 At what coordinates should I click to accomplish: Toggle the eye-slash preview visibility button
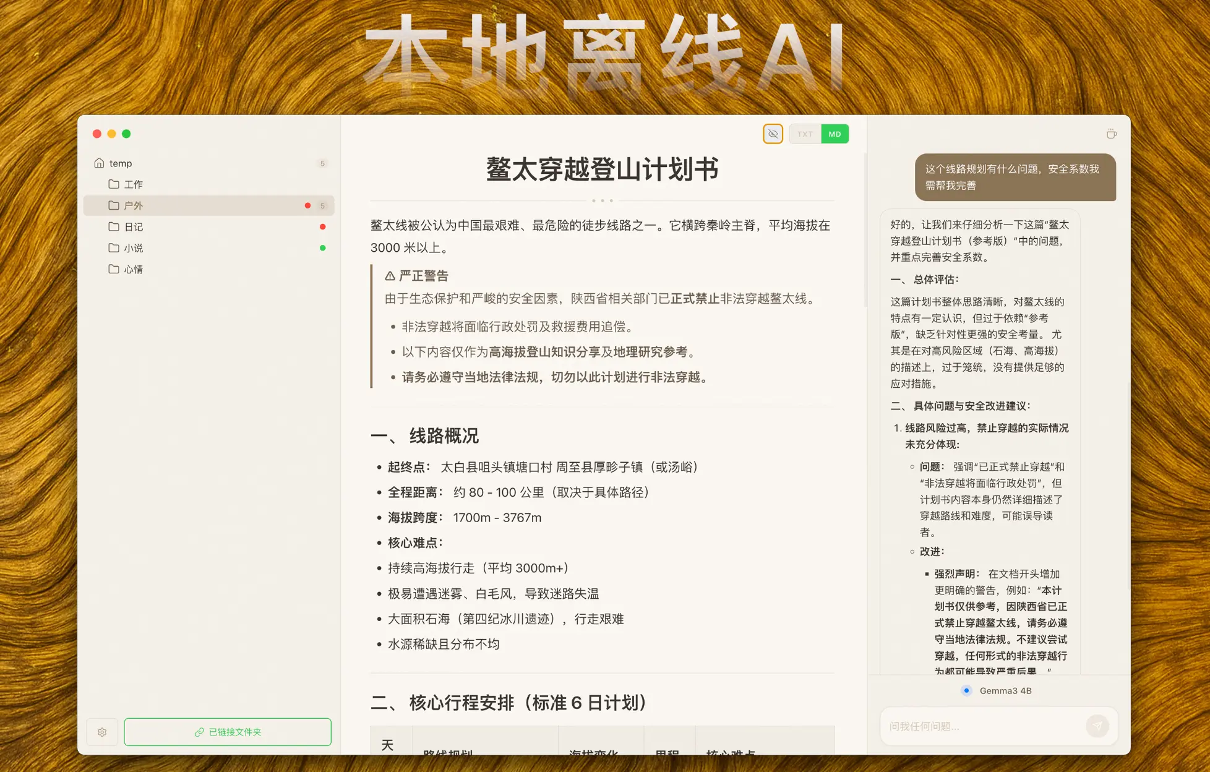click(773, 134)
